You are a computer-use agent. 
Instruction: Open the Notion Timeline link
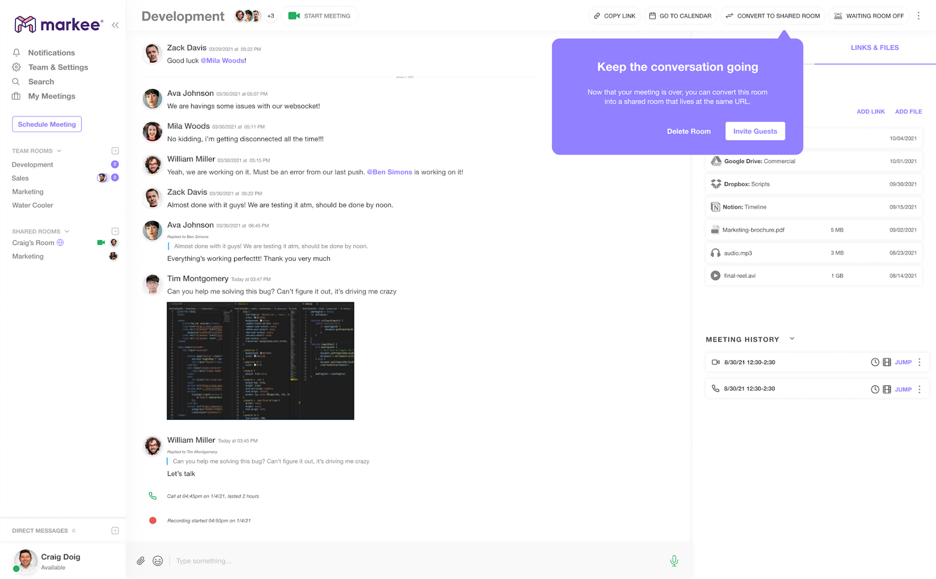[814, 207]
